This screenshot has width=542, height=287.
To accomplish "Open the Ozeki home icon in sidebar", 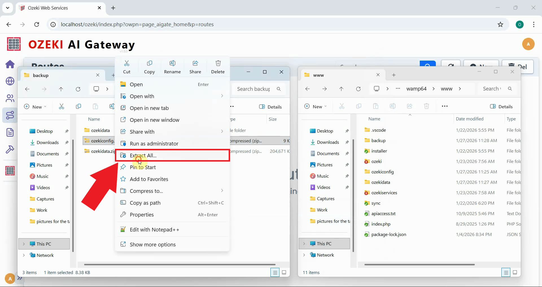I will coord(10,64).
